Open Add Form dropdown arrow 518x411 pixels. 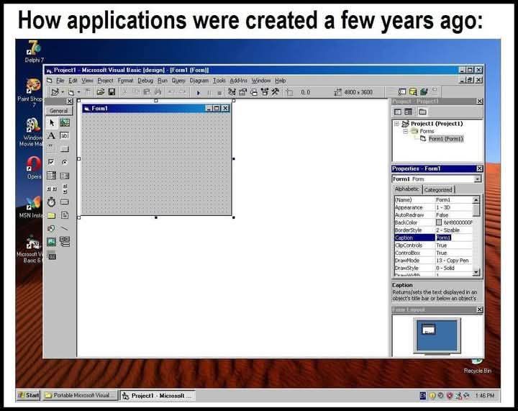pos(78,92)
